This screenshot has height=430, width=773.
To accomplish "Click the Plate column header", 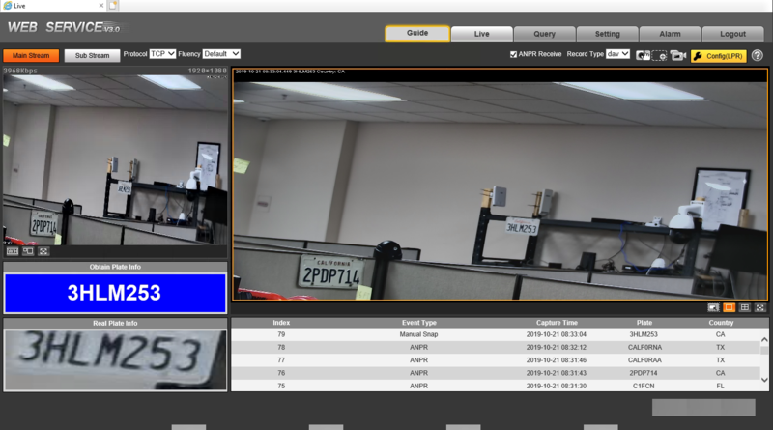I will 644,323.
